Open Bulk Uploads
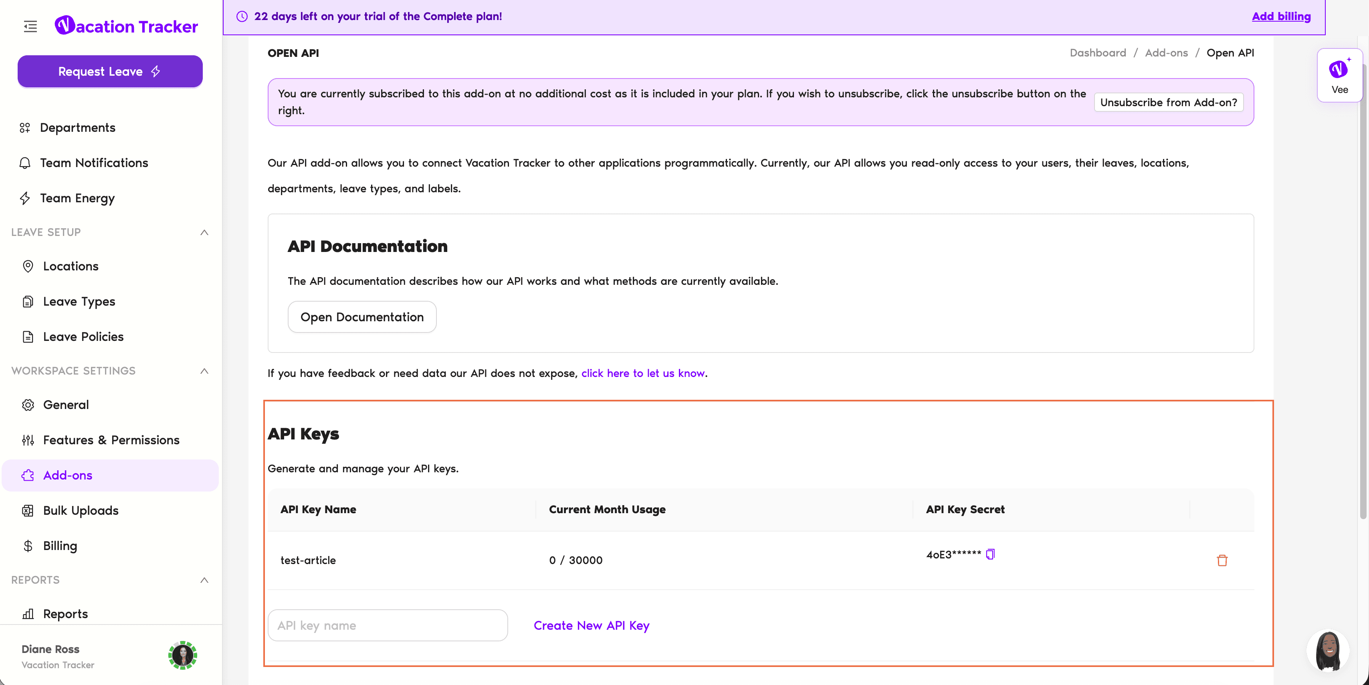1369x685 pixels. (x=81, y=510)
